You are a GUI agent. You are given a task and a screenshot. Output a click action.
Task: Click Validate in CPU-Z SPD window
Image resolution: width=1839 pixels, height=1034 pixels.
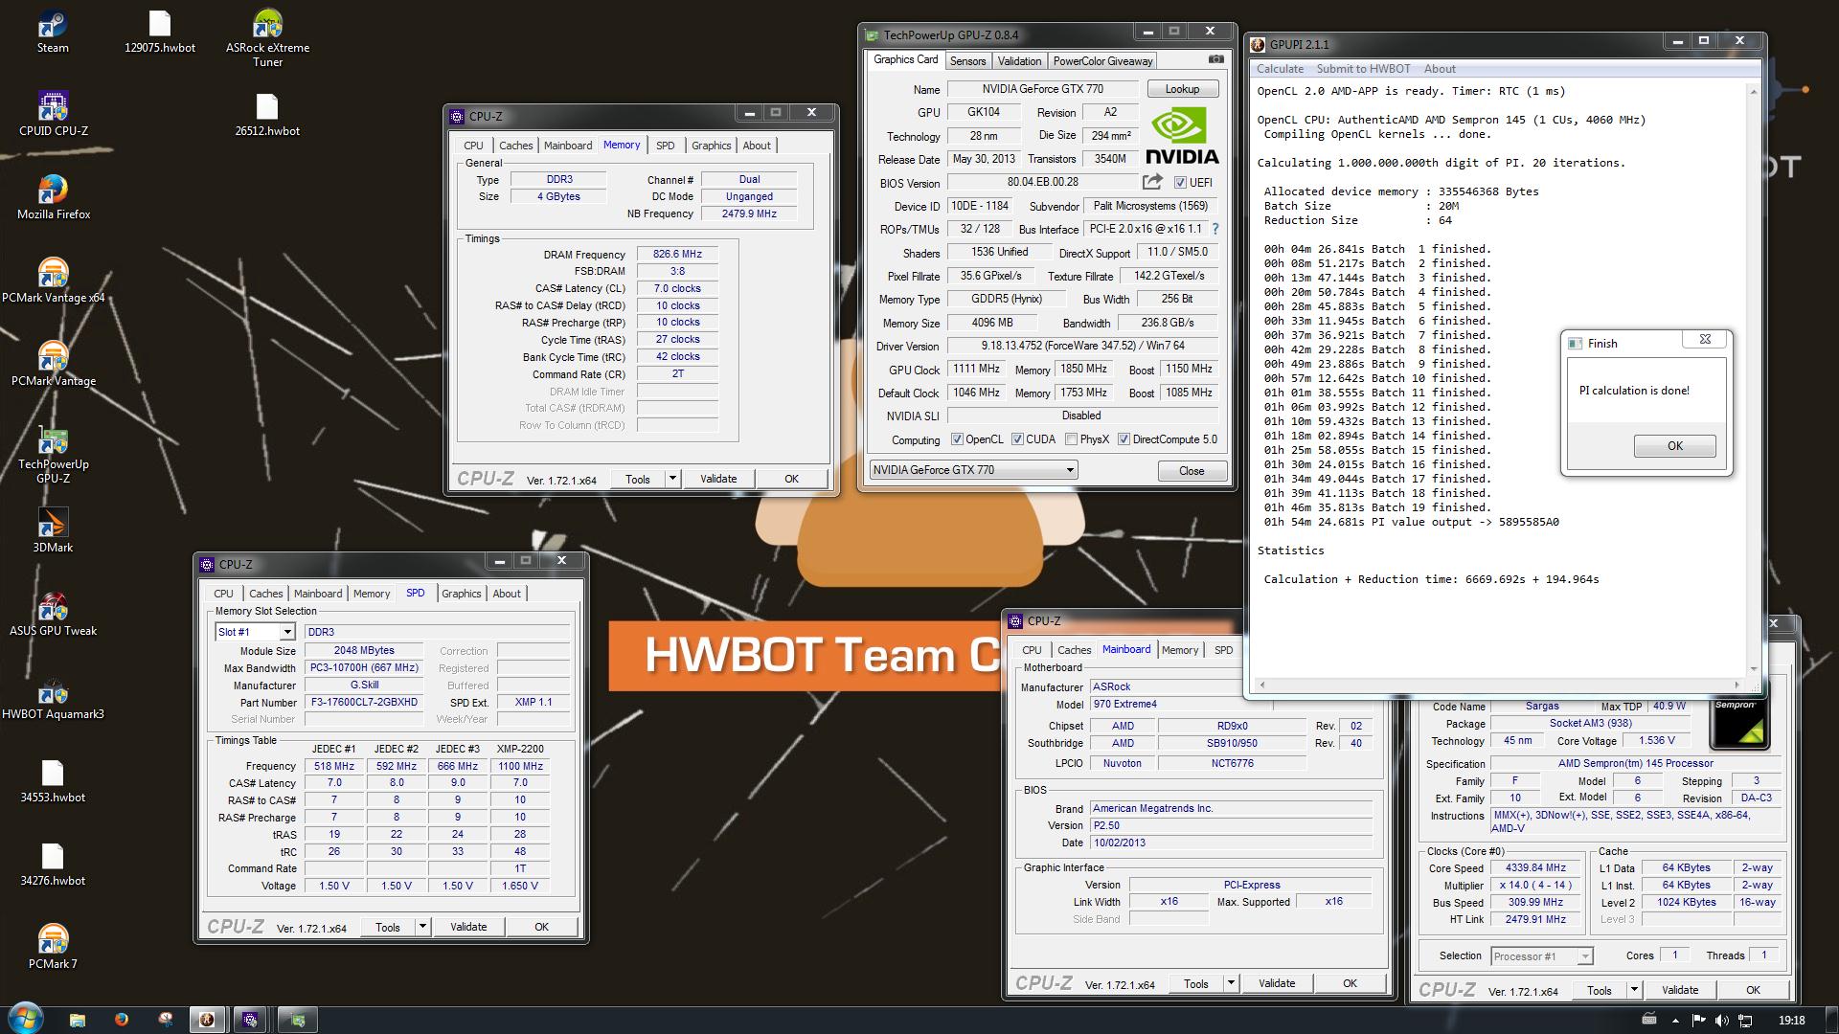(x=468, y=927)
